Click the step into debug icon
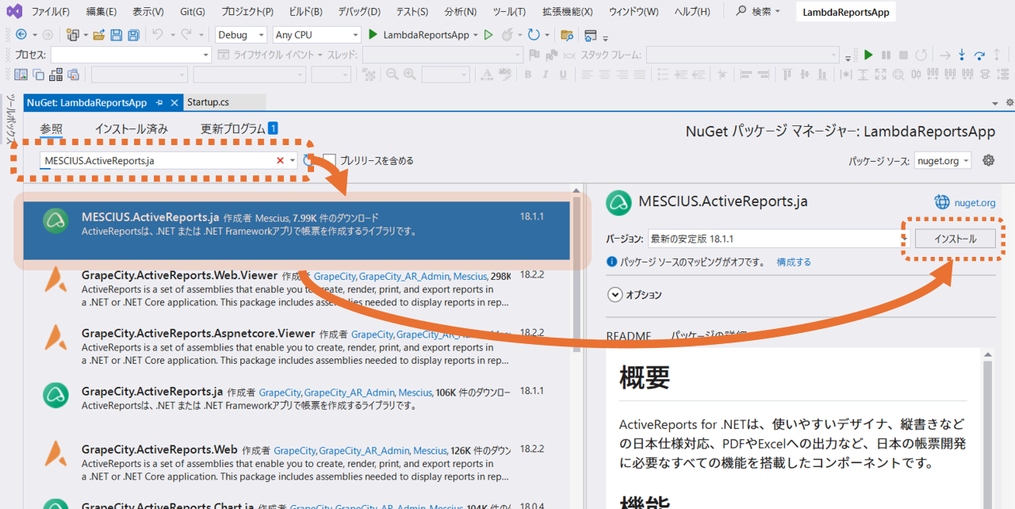Screen dimensions: 1015x509 [962, 55]
